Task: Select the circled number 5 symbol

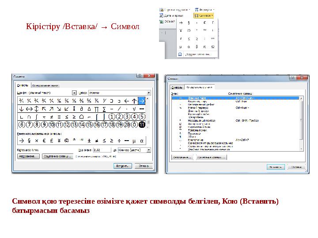Action: (x=142, y=117)
